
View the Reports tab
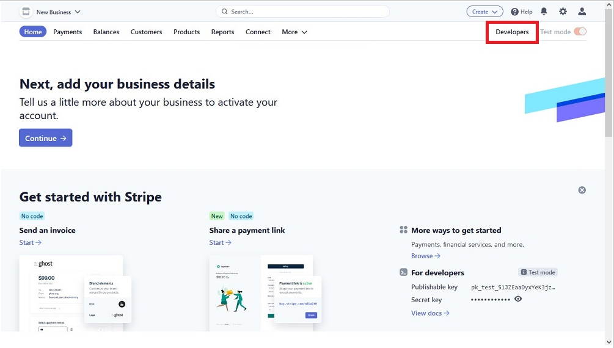[222, 32]
